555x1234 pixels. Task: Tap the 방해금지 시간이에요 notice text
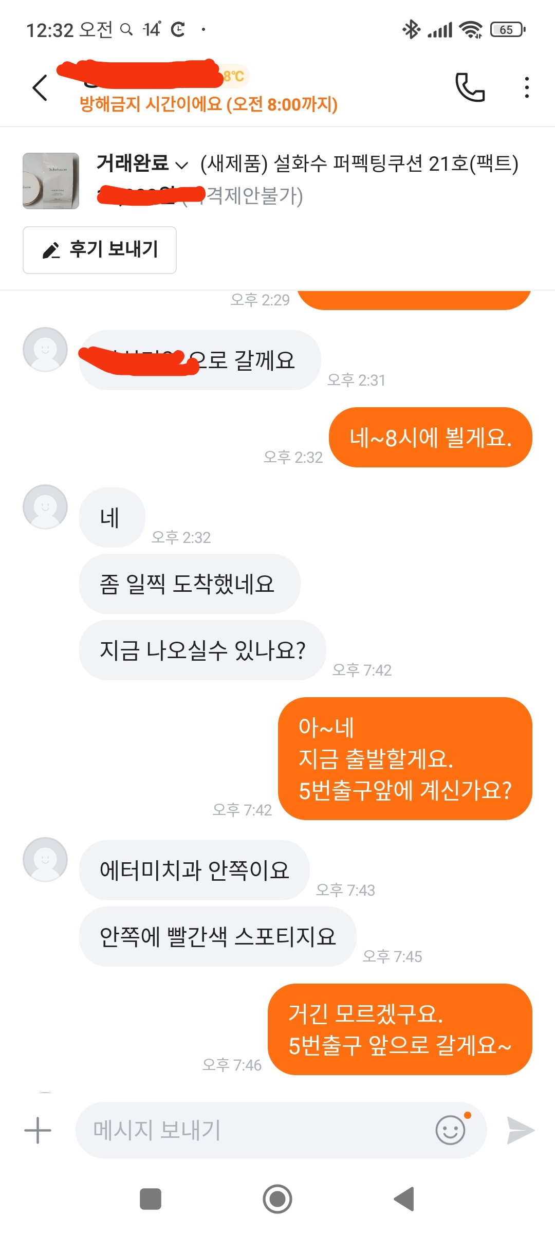(208, 104)
